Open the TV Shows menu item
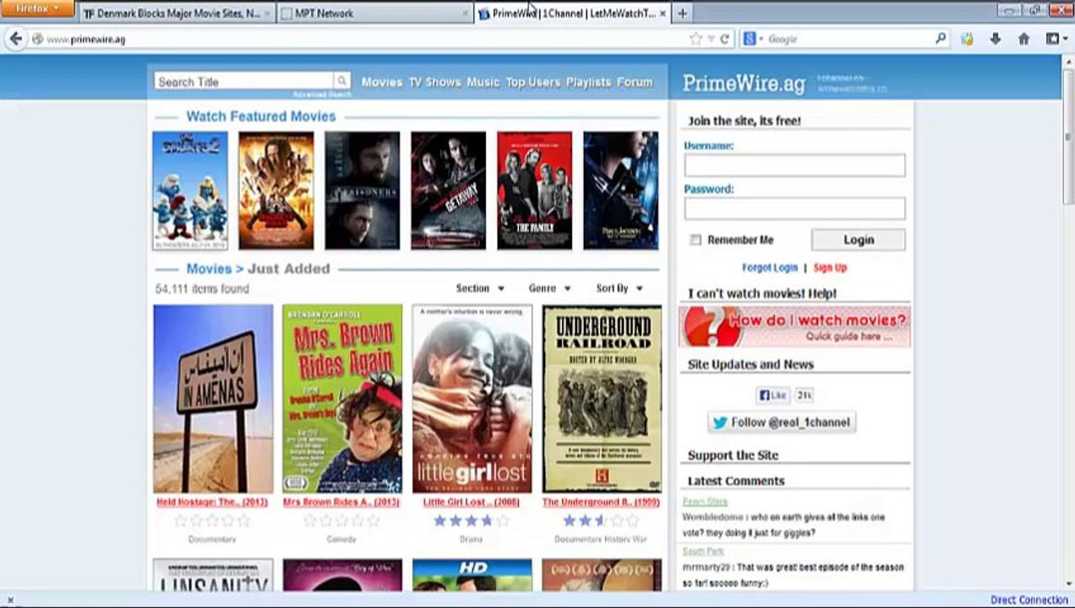 pos(435,82)
